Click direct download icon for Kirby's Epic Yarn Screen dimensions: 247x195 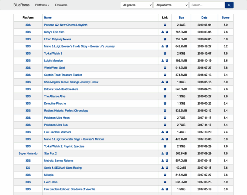[x=163, y=32]
